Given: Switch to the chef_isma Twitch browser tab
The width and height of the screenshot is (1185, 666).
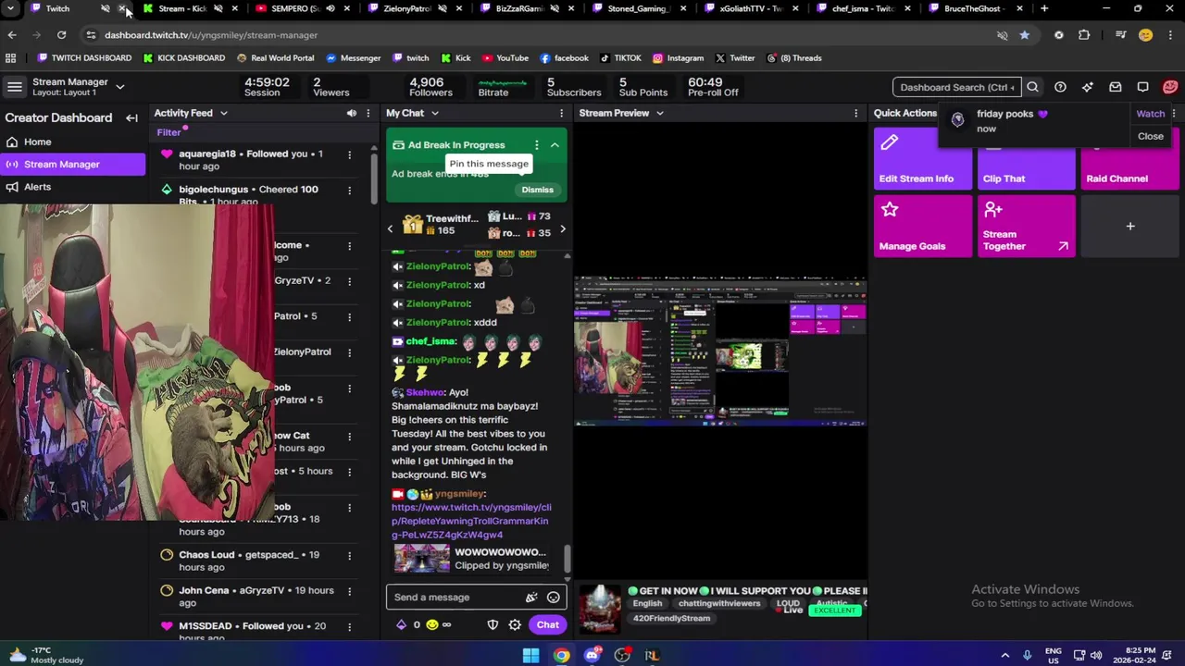Looking at the screenshot, I should 862,8.
